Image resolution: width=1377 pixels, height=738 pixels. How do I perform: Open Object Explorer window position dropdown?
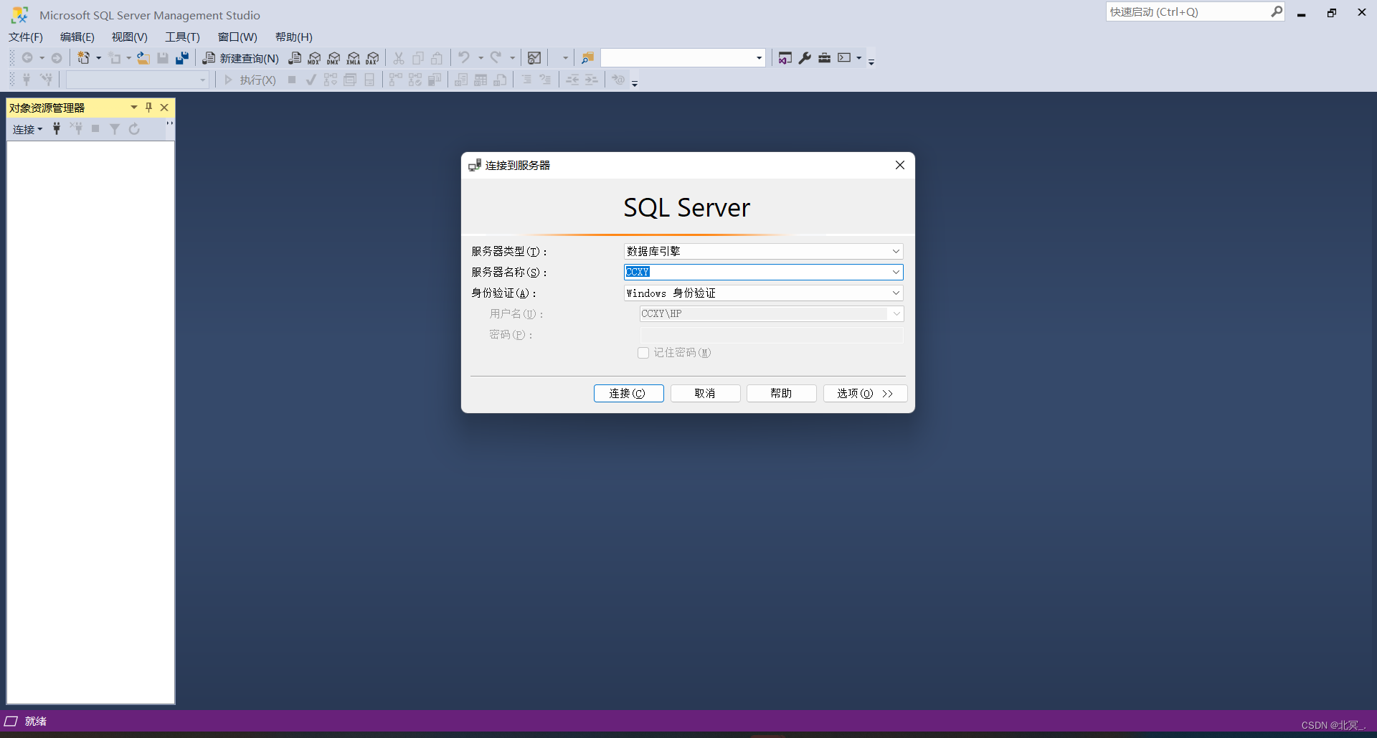[x=134, y=108]
